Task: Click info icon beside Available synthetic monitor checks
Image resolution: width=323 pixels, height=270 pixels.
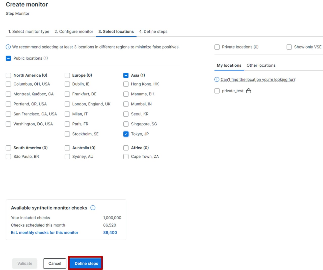Action: point(93,208)
